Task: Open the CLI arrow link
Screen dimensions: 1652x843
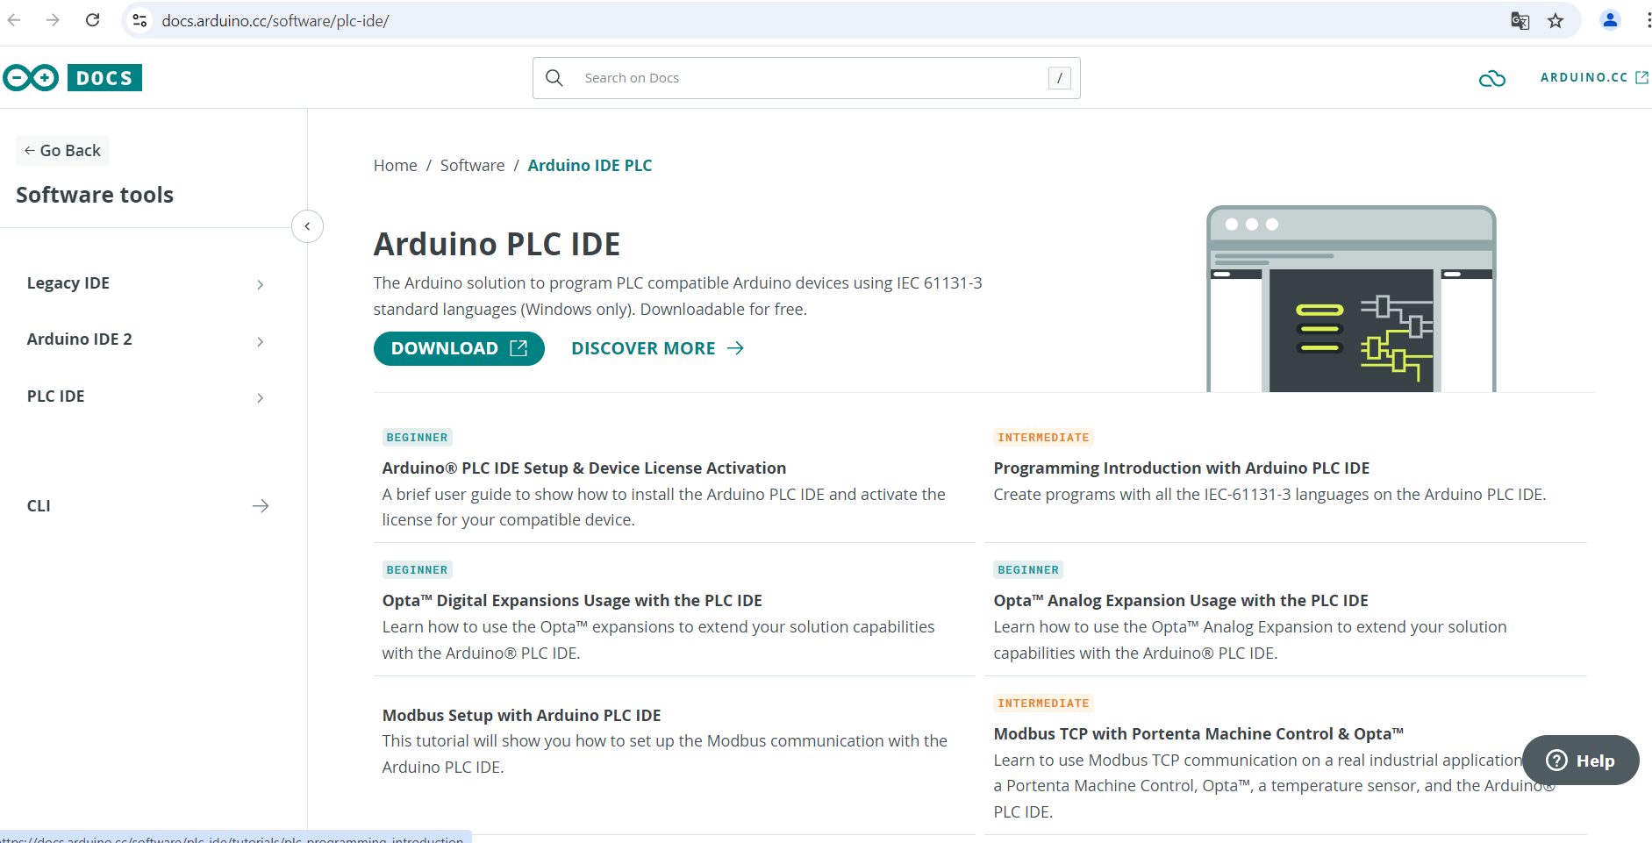Action: coord(261,506)
